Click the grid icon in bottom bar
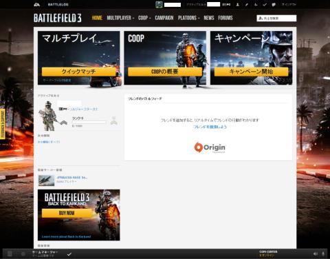Screen dimensions: 330x259 (x=10, y=253)
